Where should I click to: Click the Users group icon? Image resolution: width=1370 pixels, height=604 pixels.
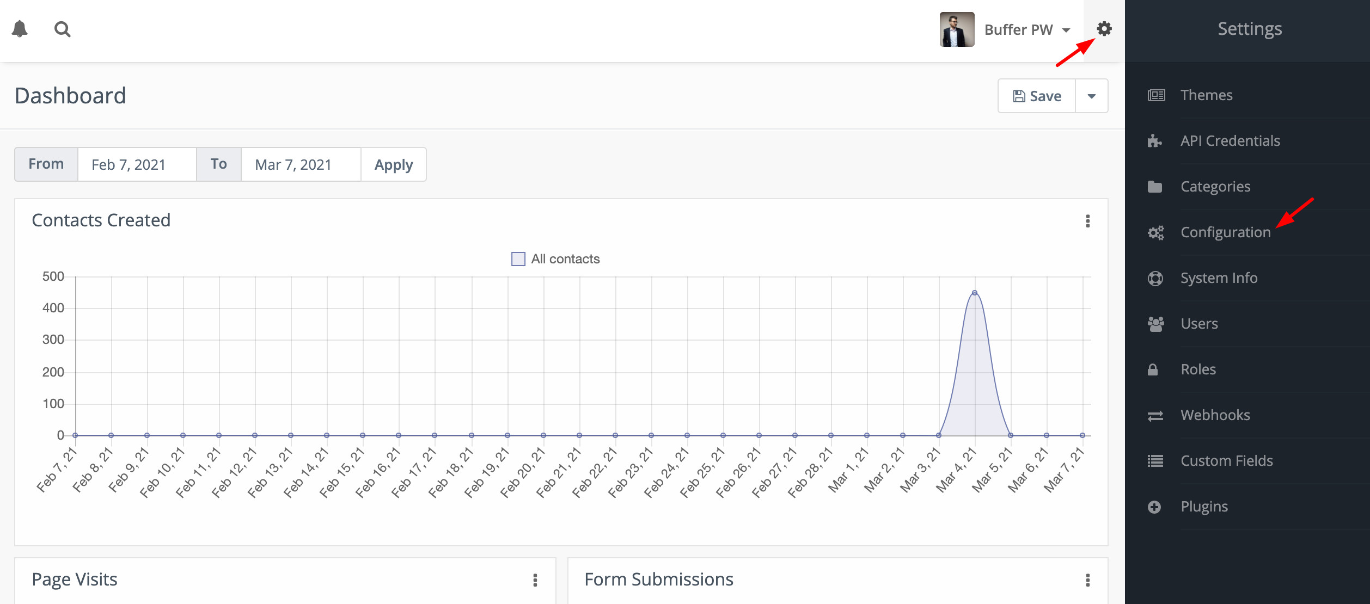[x=1155, y=324]
